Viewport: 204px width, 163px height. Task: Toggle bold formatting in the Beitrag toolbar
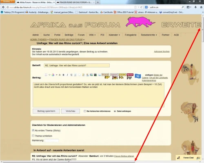pyautogui.click(x=63, y=75)
